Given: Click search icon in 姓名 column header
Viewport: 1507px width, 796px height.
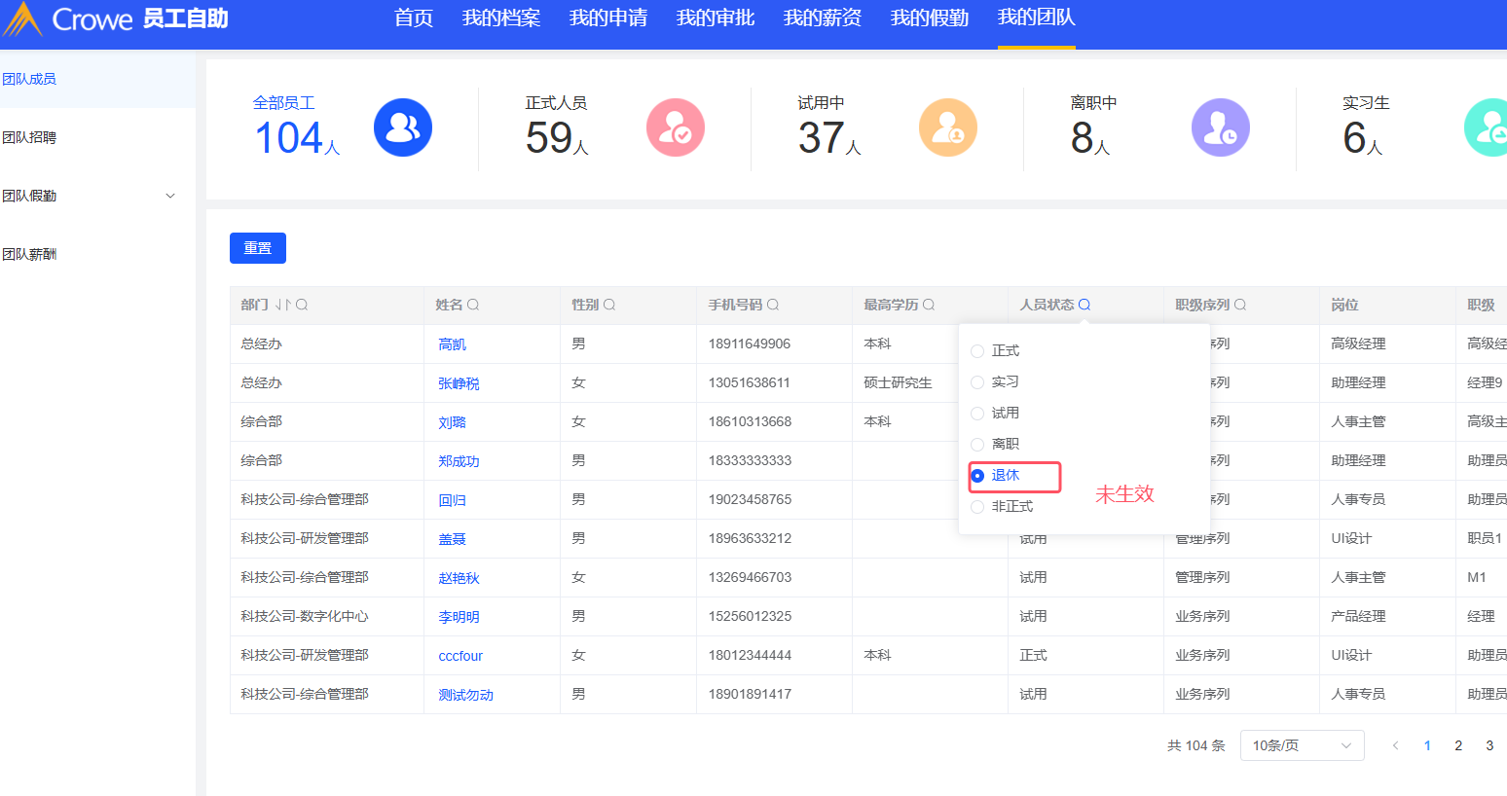Looking at the screenshot, I should click(473, 305).
